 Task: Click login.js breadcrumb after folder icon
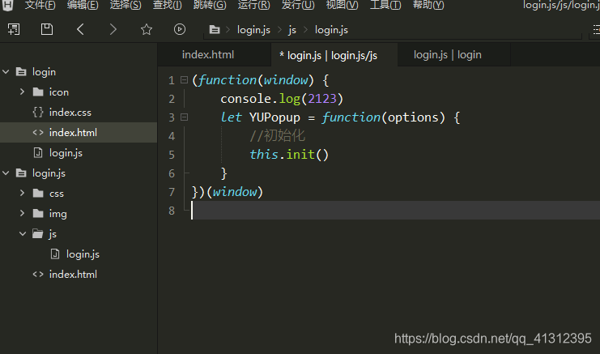pos(253,30)
